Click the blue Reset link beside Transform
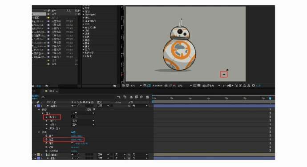 (x=73, y=132)
